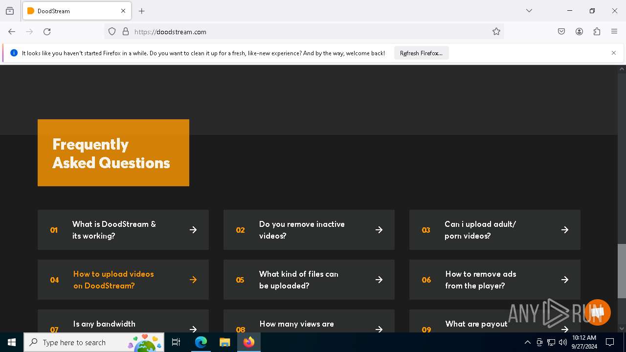
Task: Expand FAQ 02 Do you remove inactive videos
Action: tap(309, 230)
